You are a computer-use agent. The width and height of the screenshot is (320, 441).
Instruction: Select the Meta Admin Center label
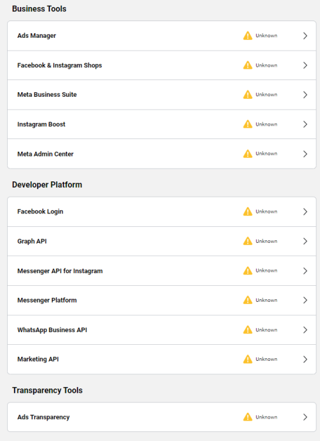(45, 154)
